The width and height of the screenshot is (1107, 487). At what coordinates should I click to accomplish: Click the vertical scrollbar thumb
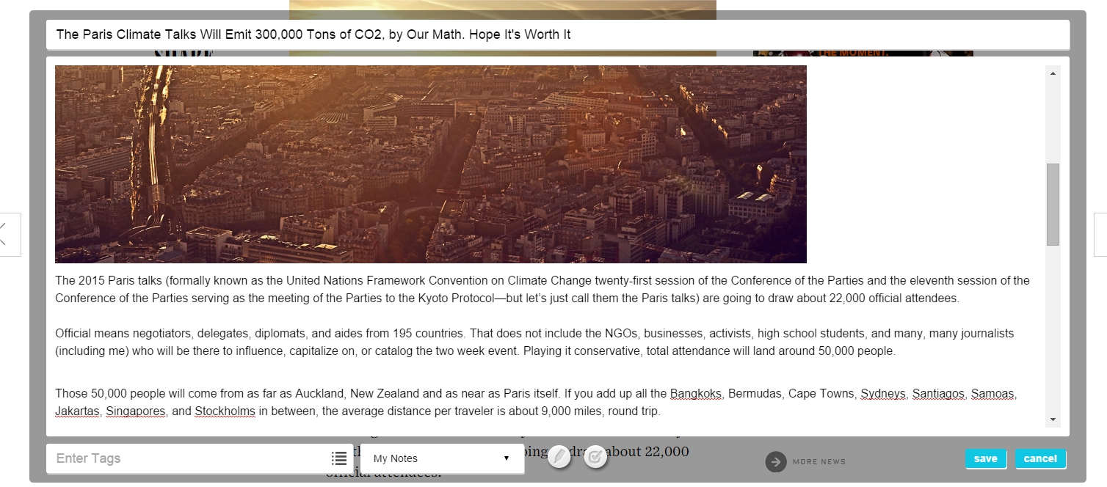click(1053, 204)
